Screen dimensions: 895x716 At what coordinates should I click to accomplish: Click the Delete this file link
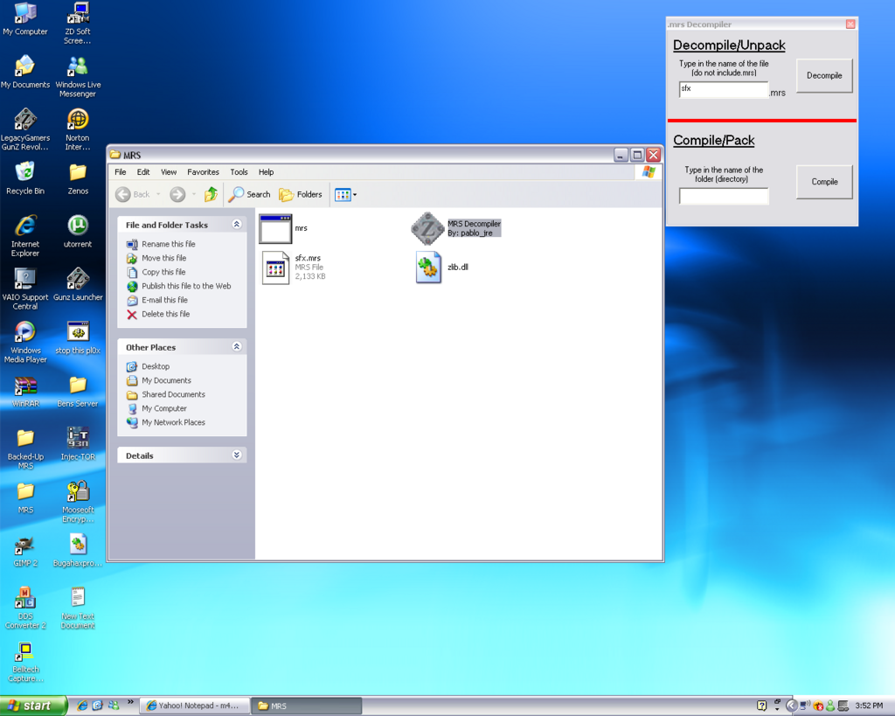tap(165, 314)
